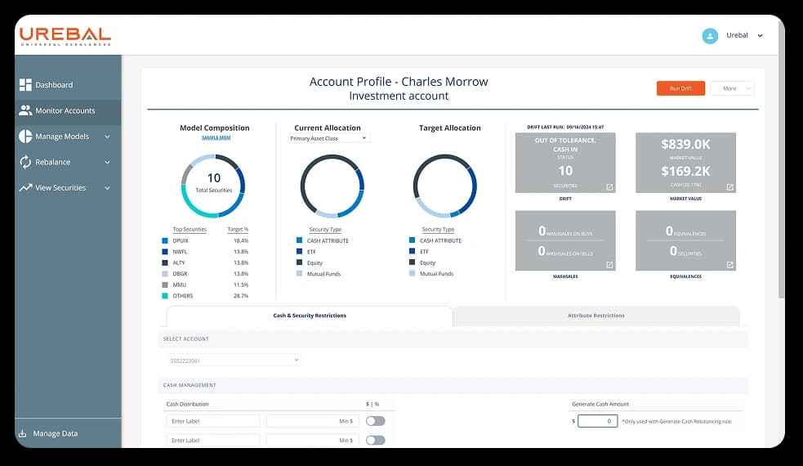Switch to Attribute Restrictions tab
The height and width of the screenshot is (466, 803).
pyautogui.click(x=596, y=316)
